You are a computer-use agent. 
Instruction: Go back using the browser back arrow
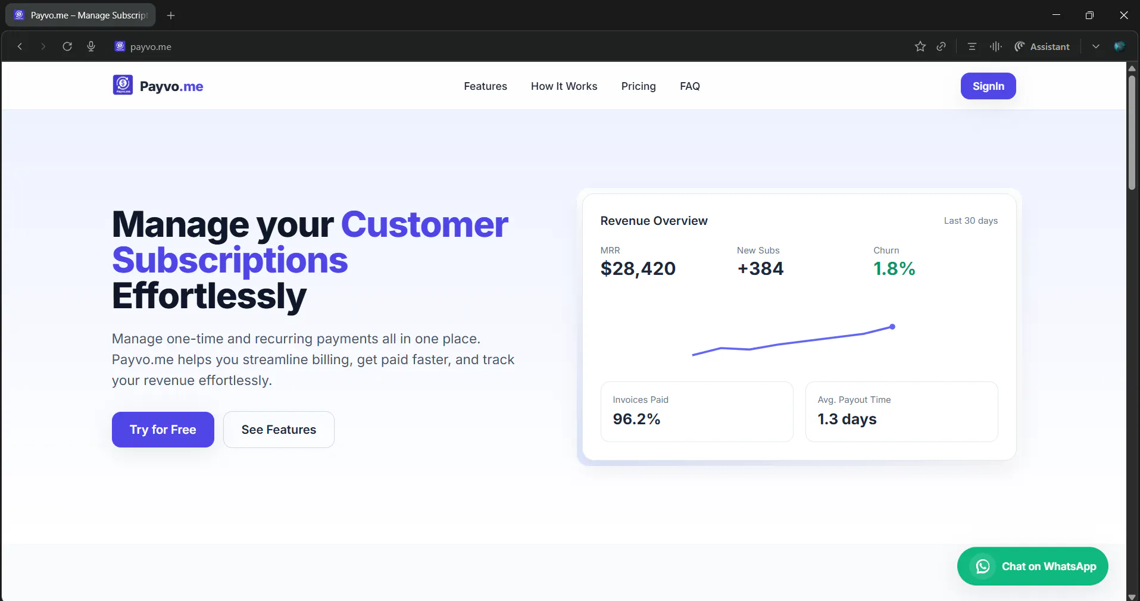click(x=20, y=46)
